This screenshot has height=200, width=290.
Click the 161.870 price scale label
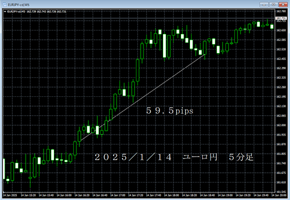tap(281, 144)
